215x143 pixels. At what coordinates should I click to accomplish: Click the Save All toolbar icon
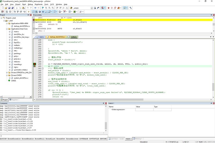pyautogui.click(x=12, y=8)
